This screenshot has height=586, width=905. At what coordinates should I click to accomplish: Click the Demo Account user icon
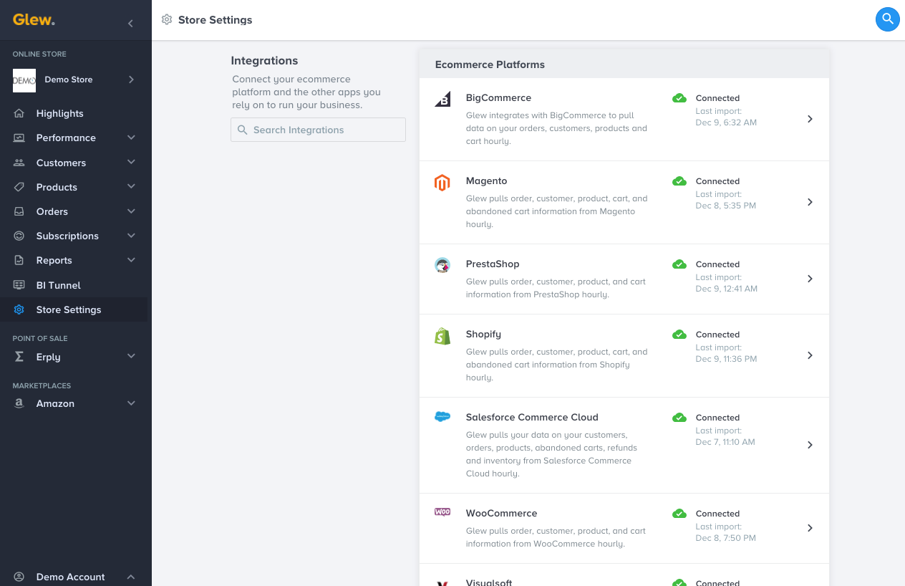19,577
